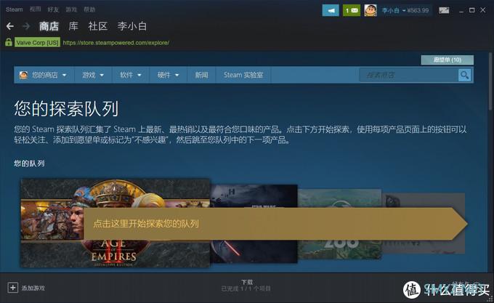
Task: Expand the 硬件 dropdown
Action: [168, 75]
